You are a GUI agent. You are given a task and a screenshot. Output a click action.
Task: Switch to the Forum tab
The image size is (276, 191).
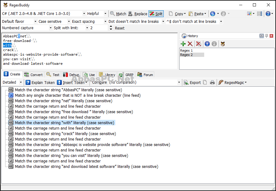point(145,75)
